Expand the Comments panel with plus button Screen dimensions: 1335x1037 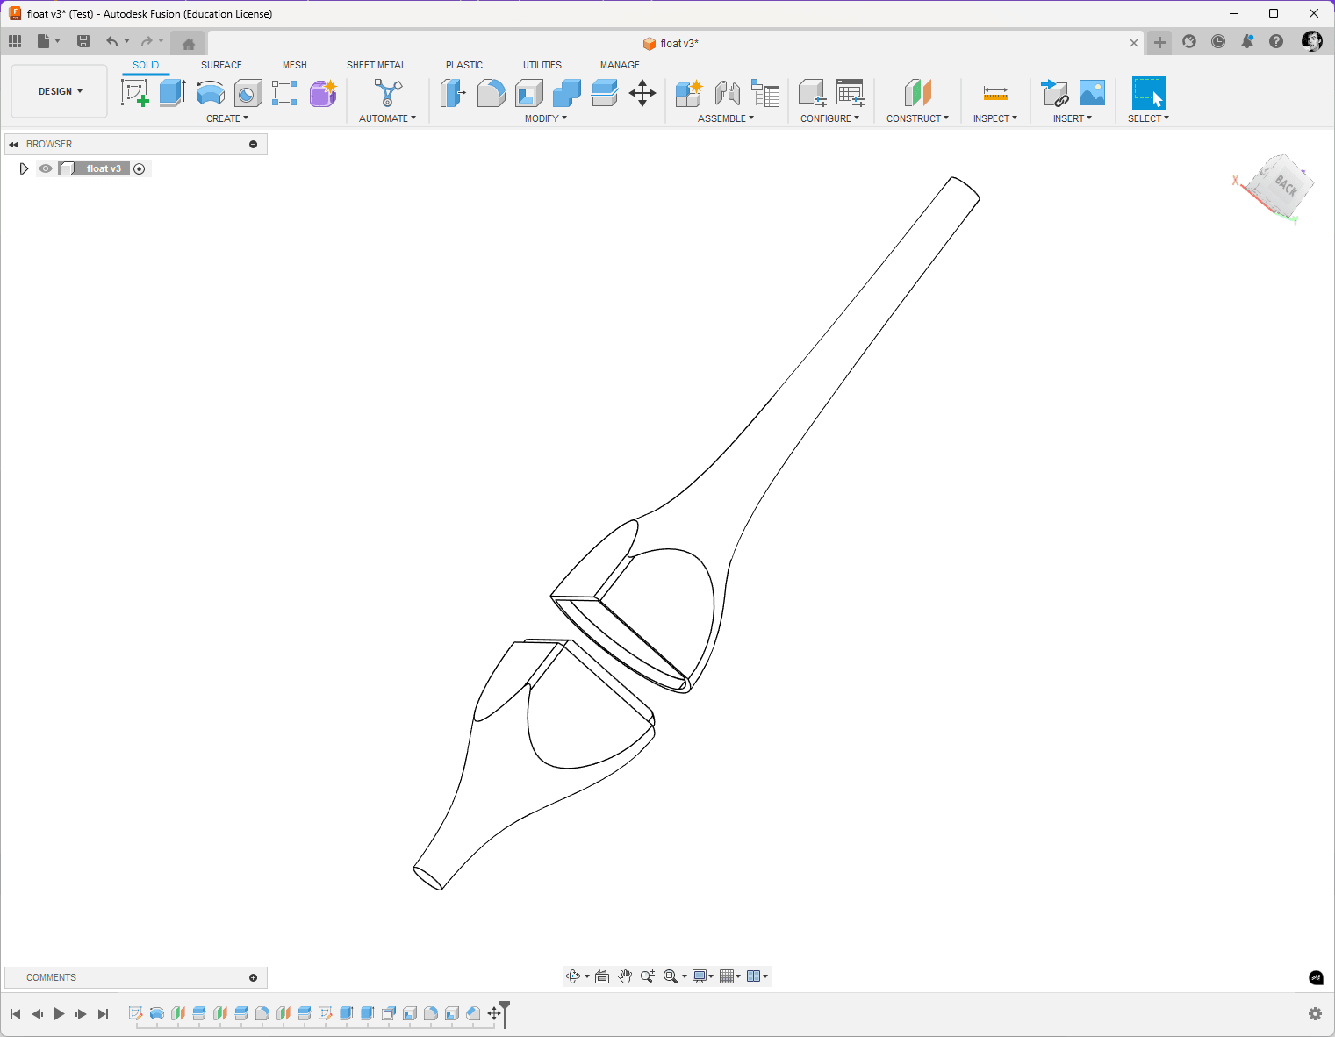point(254,977)
